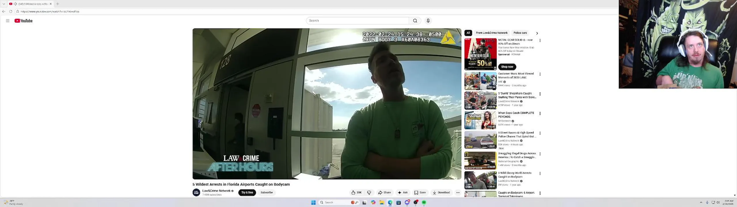Screen dimensions: 737x207
Task: Open Street Racers police chases thumbnail
Action: tap(480, 140)
